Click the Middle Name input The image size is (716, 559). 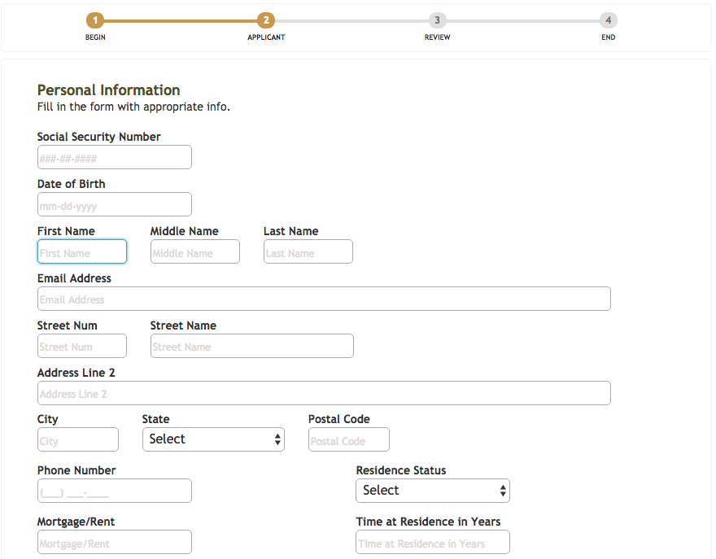(x=195, y=251)
